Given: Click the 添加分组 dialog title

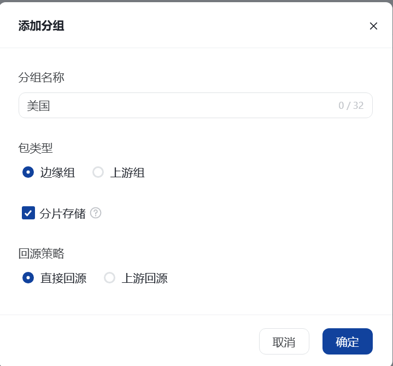Looking at the screenshot, I should coord(42,26).
